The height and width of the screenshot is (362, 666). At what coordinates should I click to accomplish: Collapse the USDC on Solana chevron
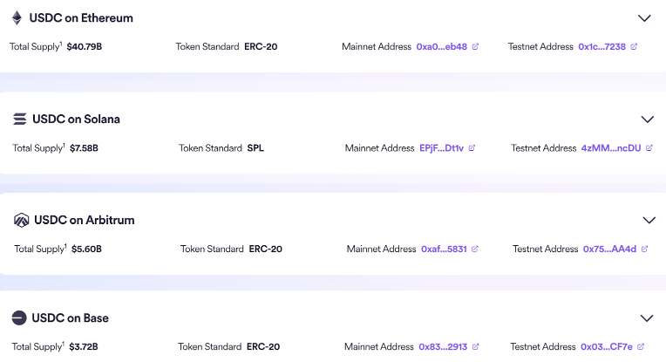[647, 119]
